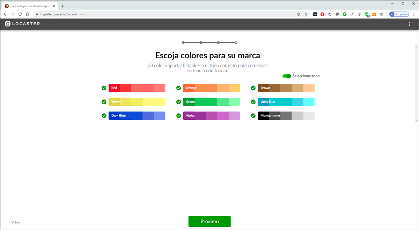Select the 'Cree su logo e identidad' browser tab
The height and width of the screenshot is (230, 419).
(x=30, y=6)
